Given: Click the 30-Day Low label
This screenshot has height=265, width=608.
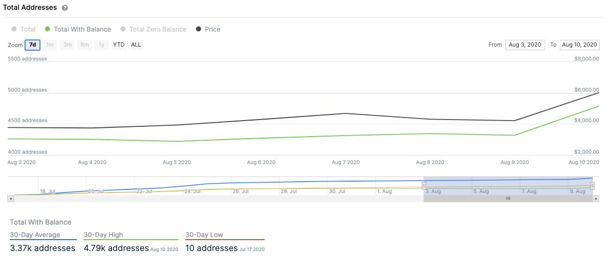Looking at the screenshot, I should (x=204, y=235).
